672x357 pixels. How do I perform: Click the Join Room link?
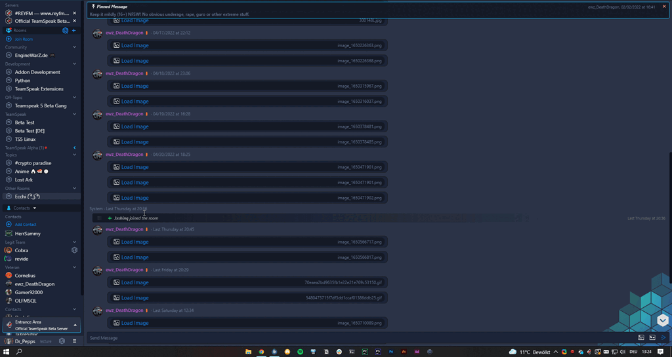(24, 39)
